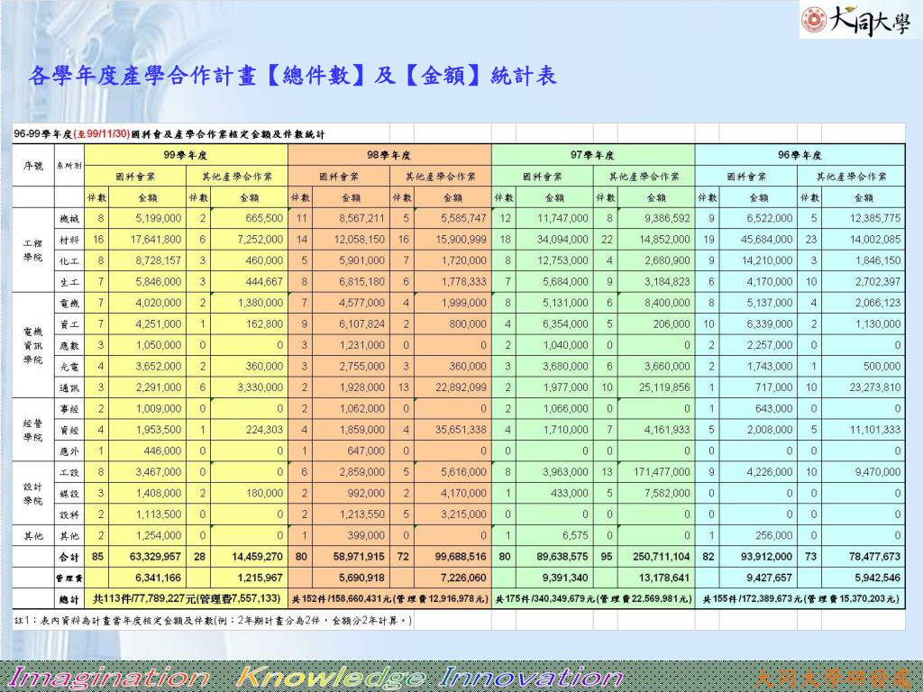Click the 合計 total 58,971,915

tap(359, 557)
